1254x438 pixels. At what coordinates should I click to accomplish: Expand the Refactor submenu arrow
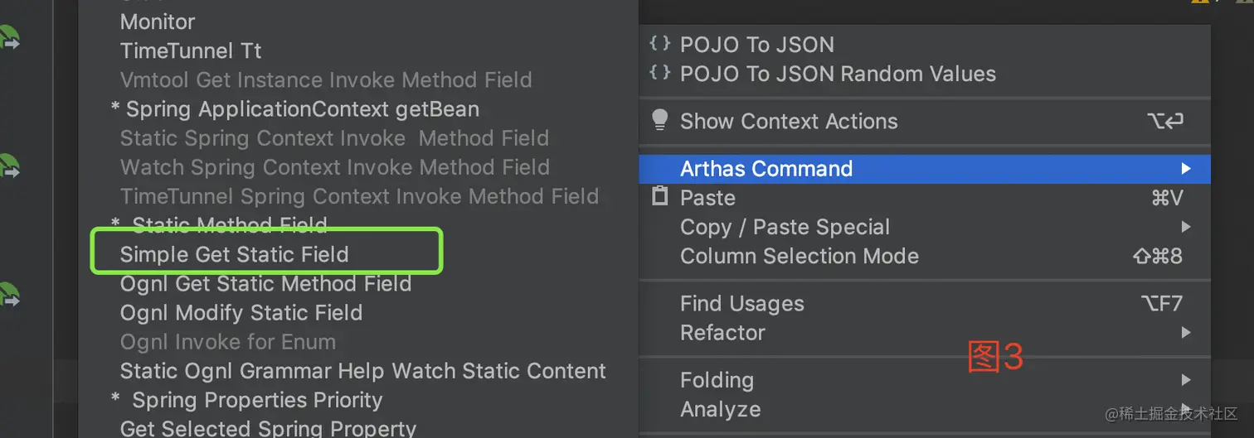1186,333
